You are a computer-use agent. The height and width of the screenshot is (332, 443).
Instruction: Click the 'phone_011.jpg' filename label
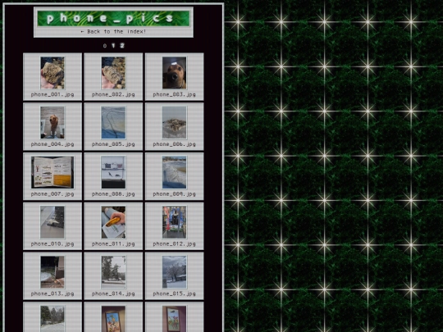(113, 244)
